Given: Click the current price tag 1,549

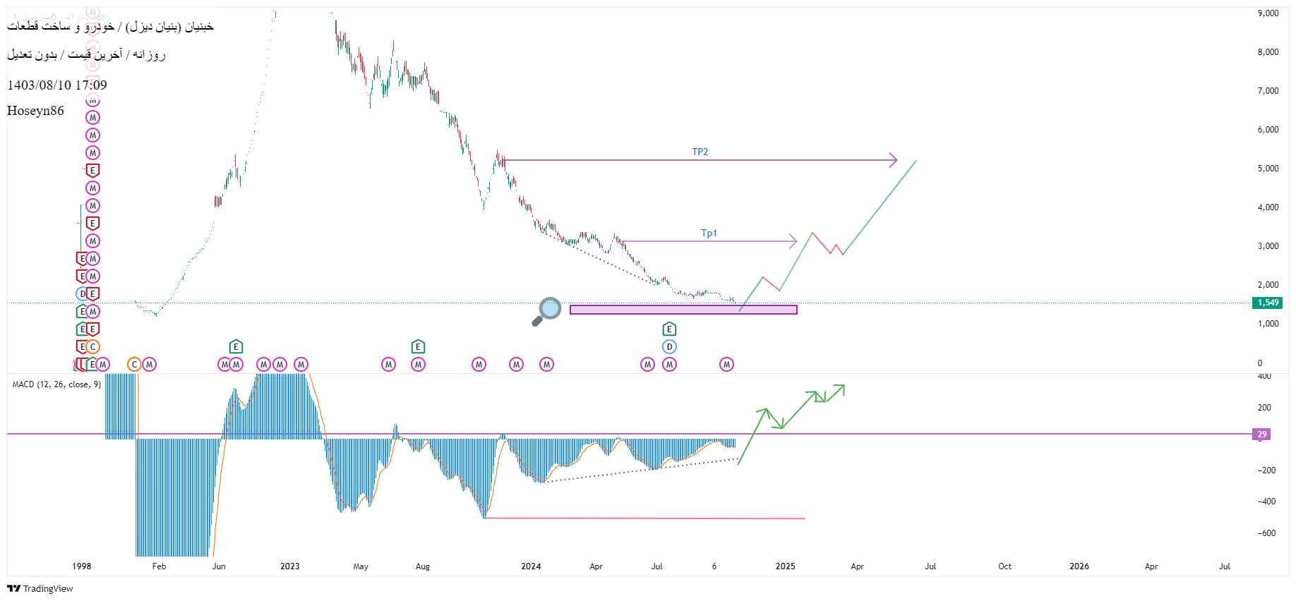Looking at the screenshot, I should tap(1268, 303).
